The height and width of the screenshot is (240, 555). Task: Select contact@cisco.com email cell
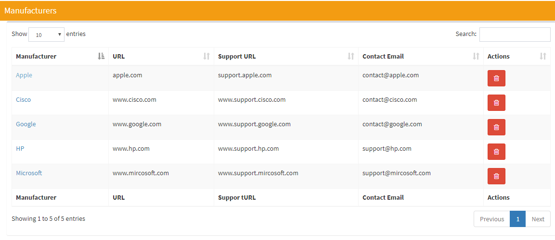pyautogui.click(x=421, y=102)
